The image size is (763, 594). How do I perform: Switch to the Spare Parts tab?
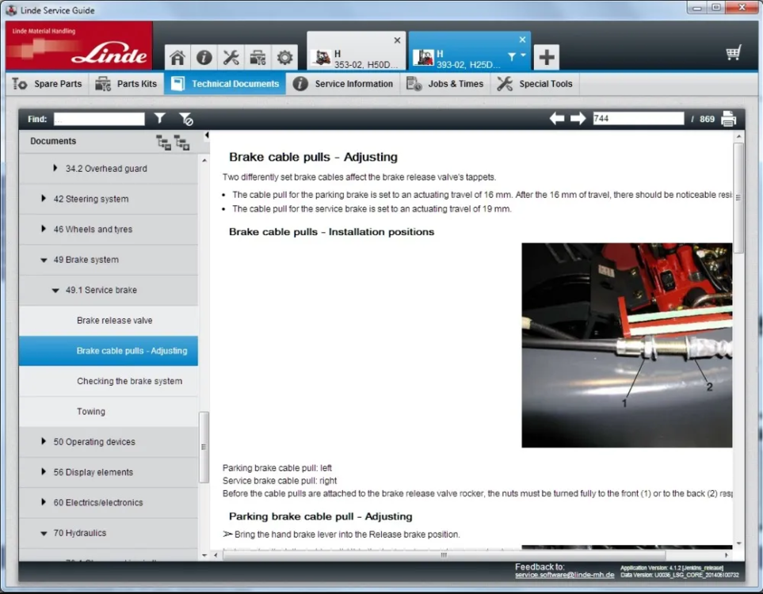(48, 84)
